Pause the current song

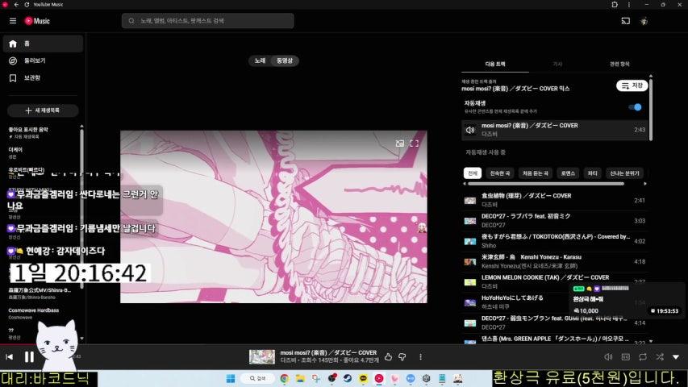pyautogui.click(x=29, y=356)
